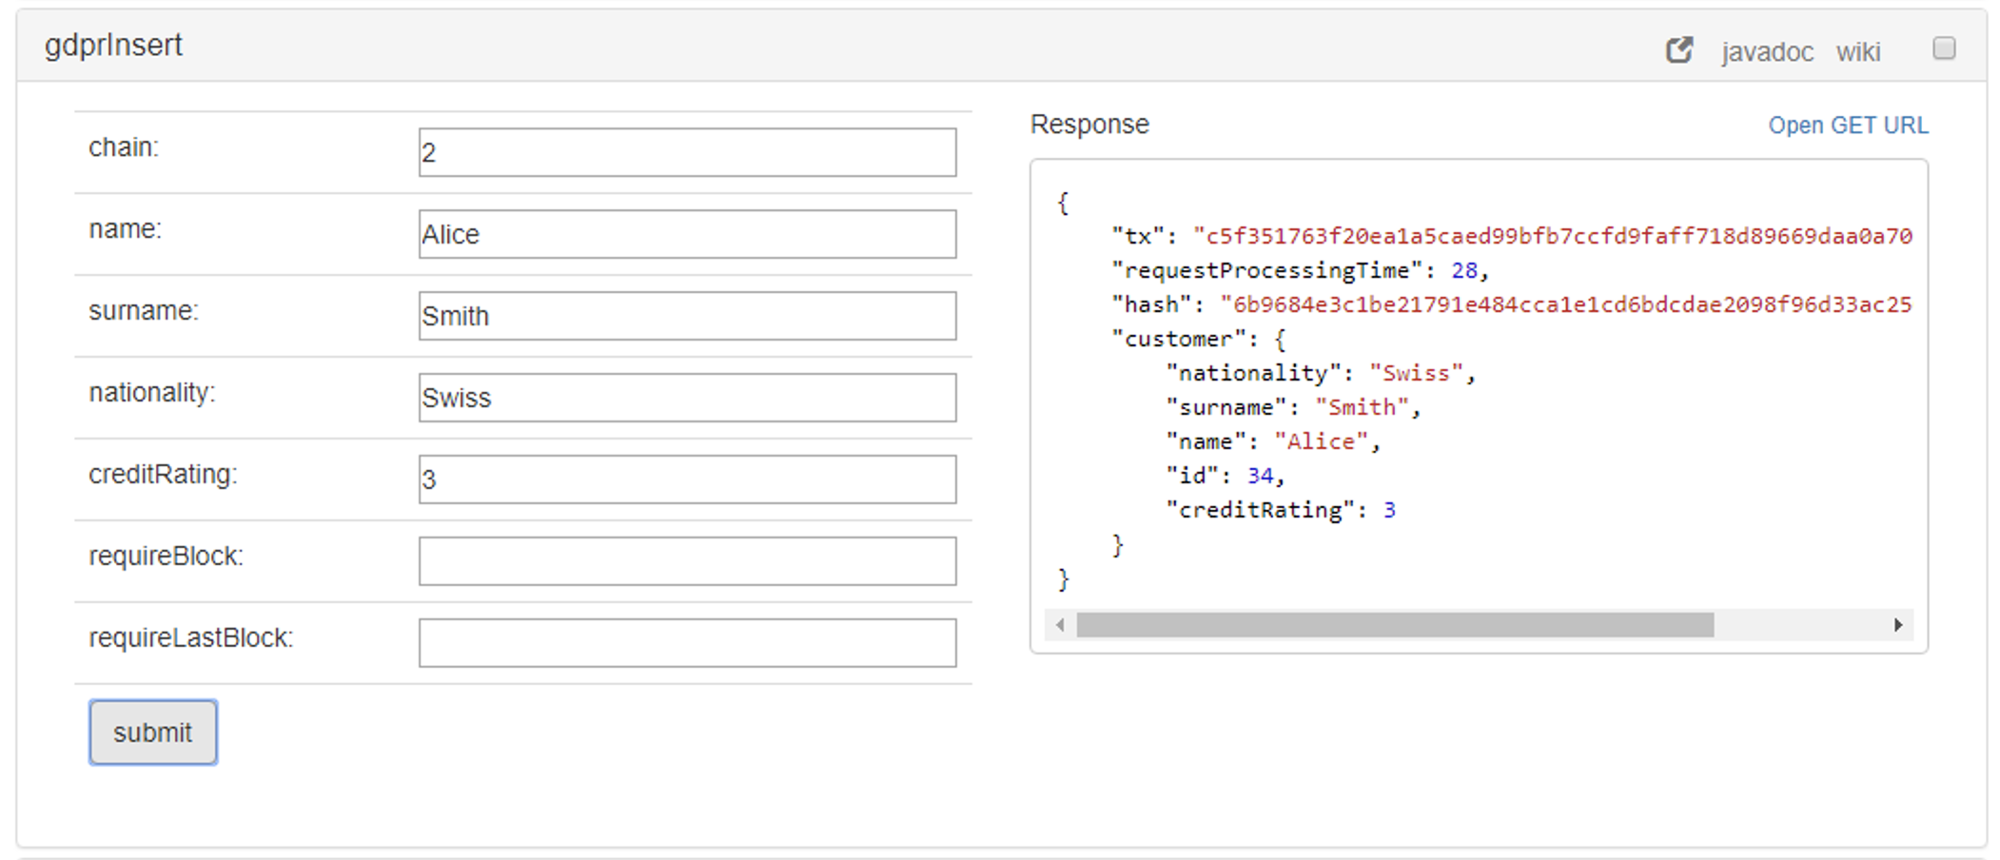2000x860 pixels.
Task: Focus the creditRating input field
Action: pyautogui.click(x=687, y=479)
